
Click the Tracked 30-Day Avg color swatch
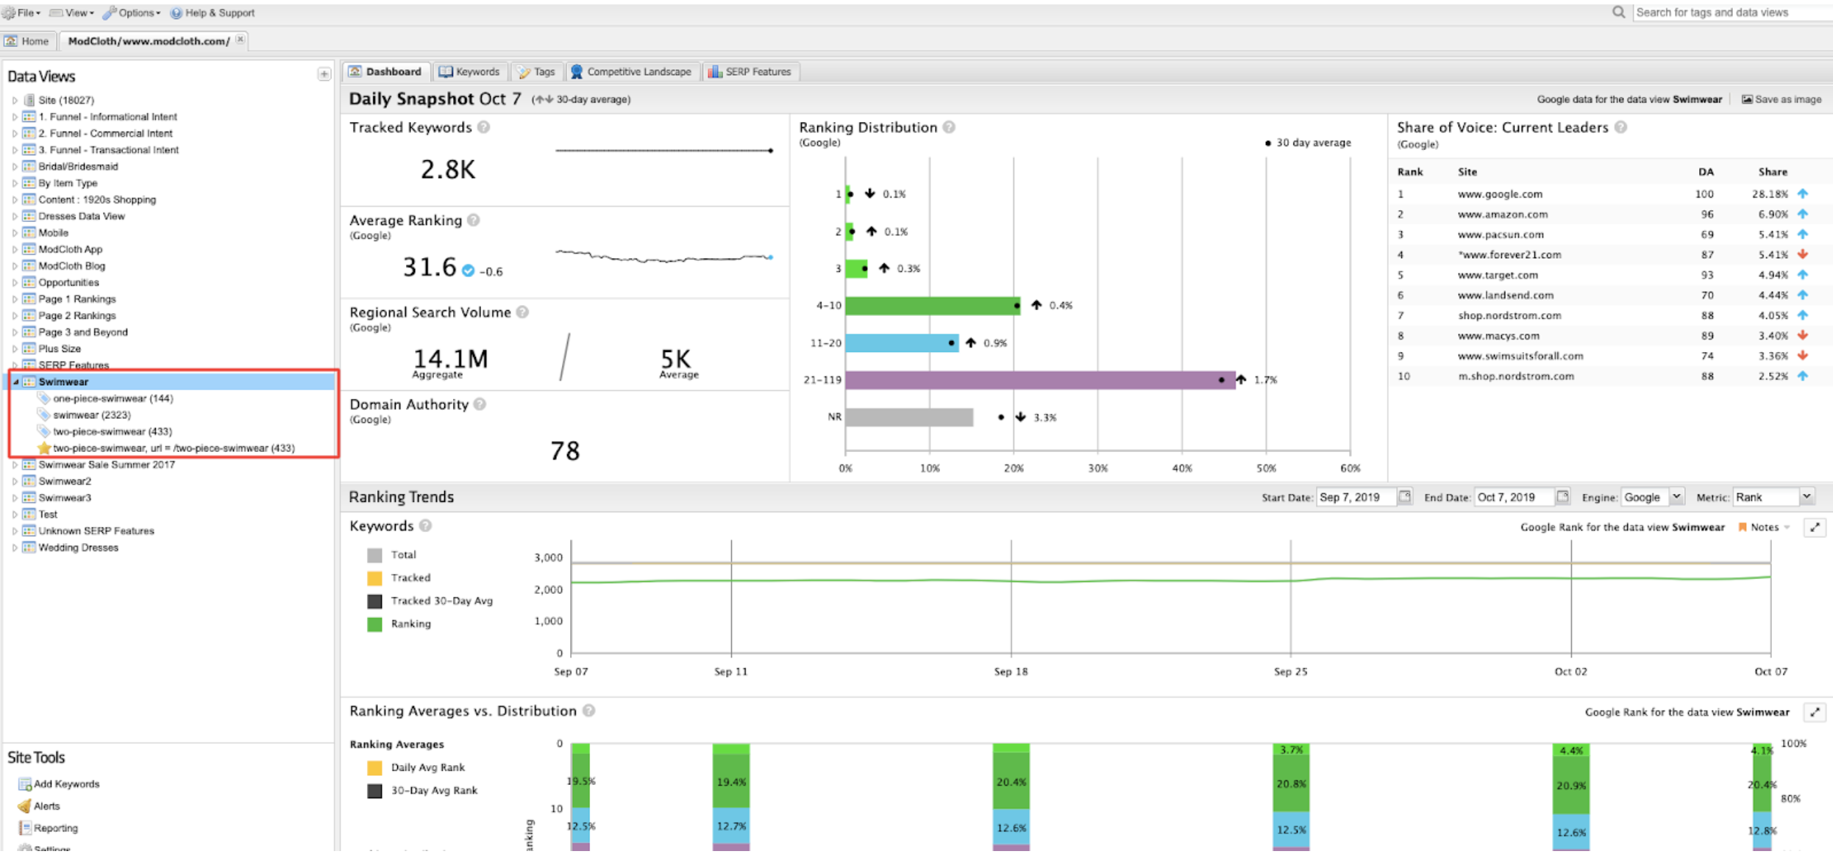(374, 601)
